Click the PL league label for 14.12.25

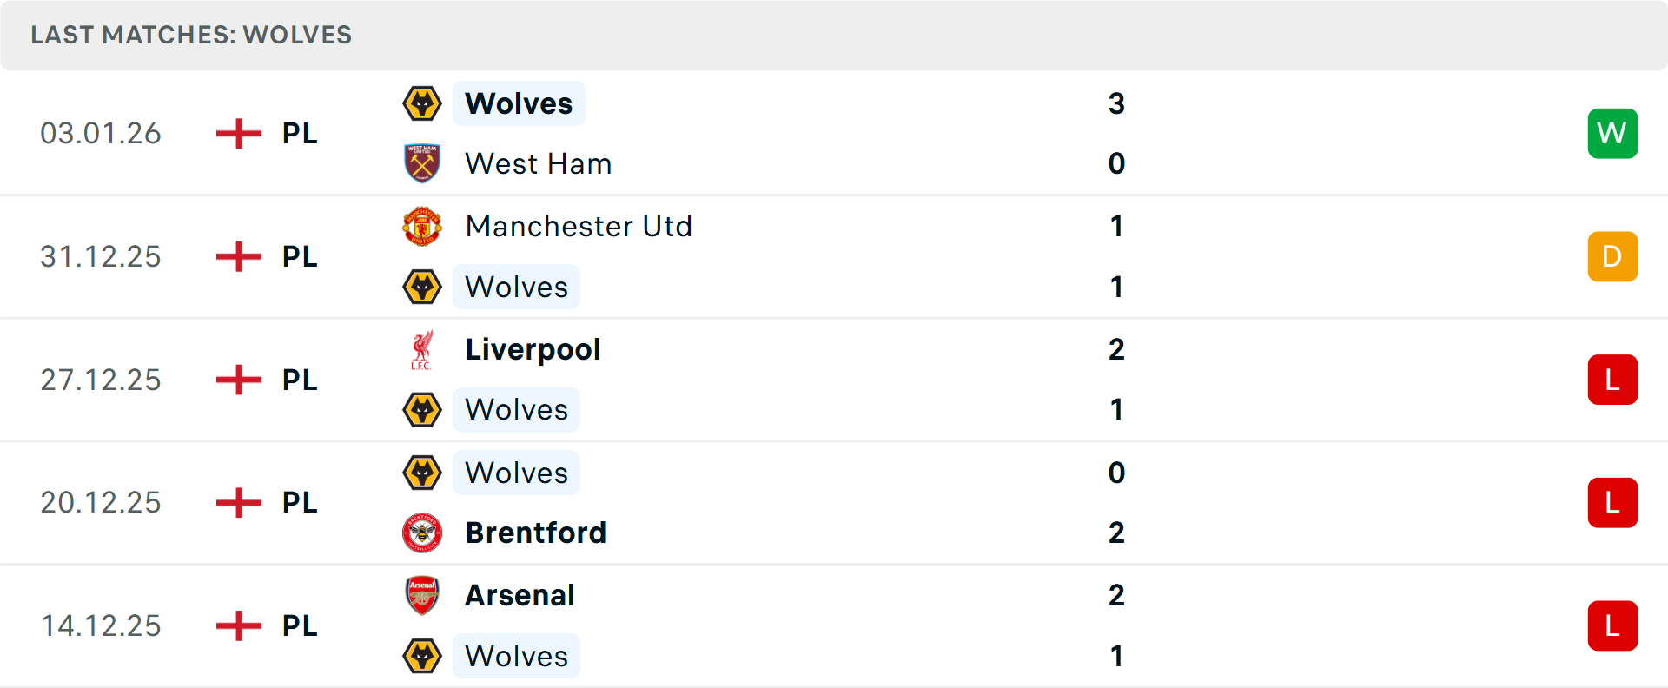pos(300,625)
